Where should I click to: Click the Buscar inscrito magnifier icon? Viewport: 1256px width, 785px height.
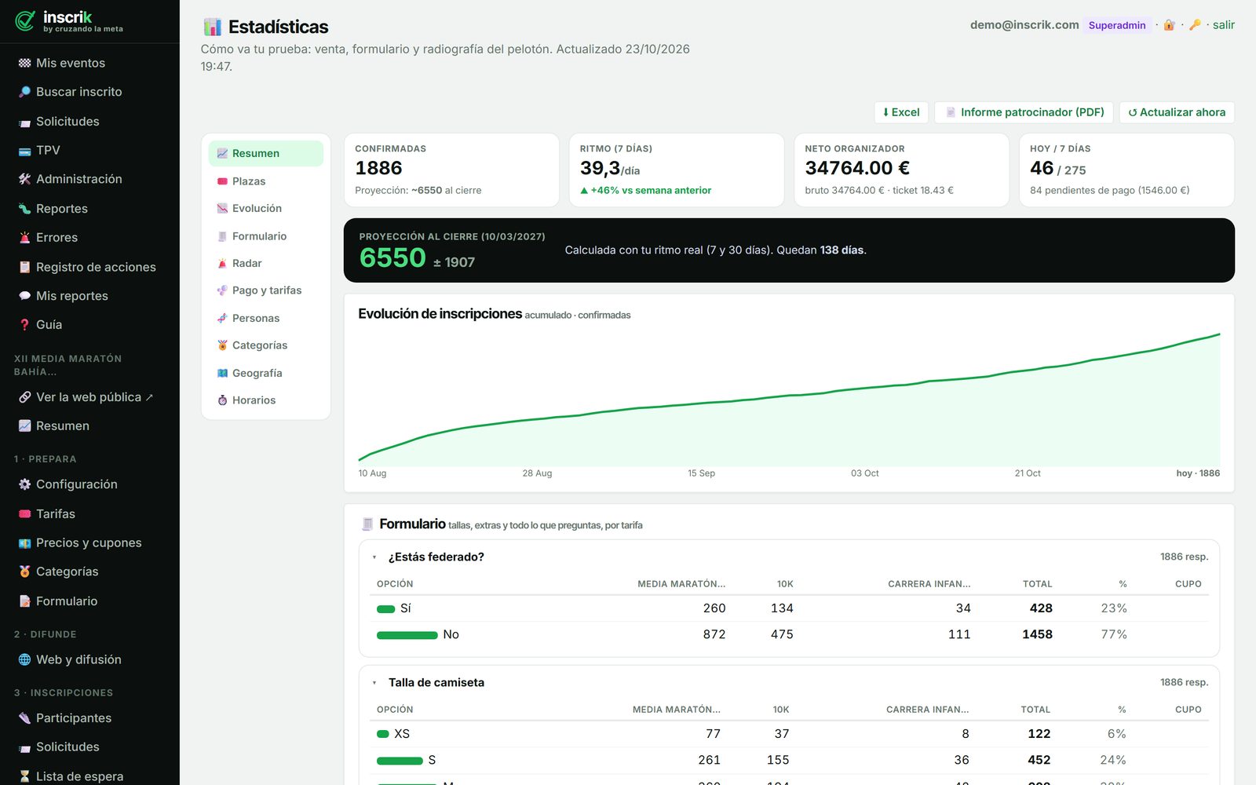25,92
